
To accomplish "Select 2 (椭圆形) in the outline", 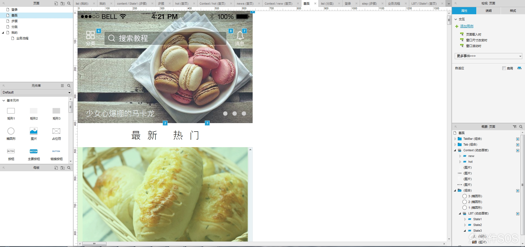I will [475, 202].
